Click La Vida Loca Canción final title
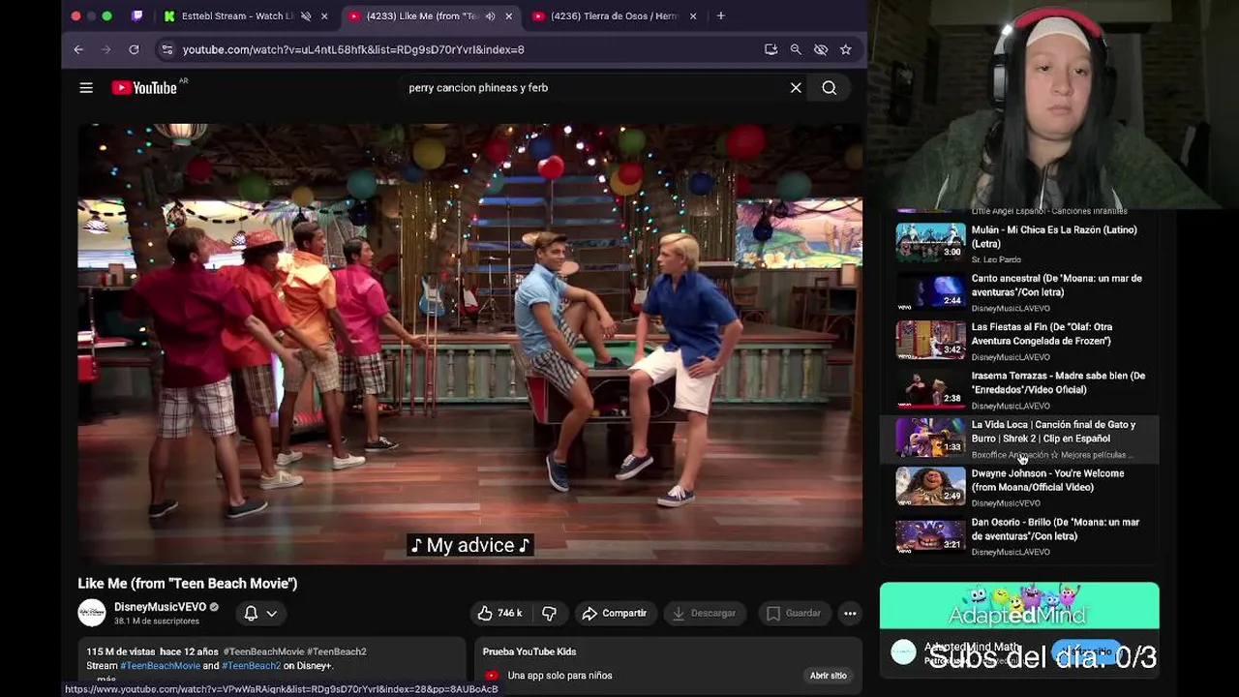 pos(1053,432)
